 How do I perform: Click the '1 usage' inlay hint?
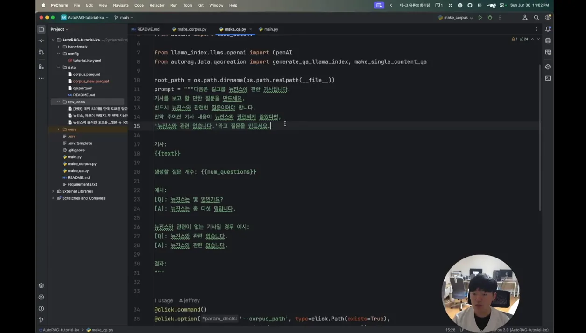tap(163, 300)
